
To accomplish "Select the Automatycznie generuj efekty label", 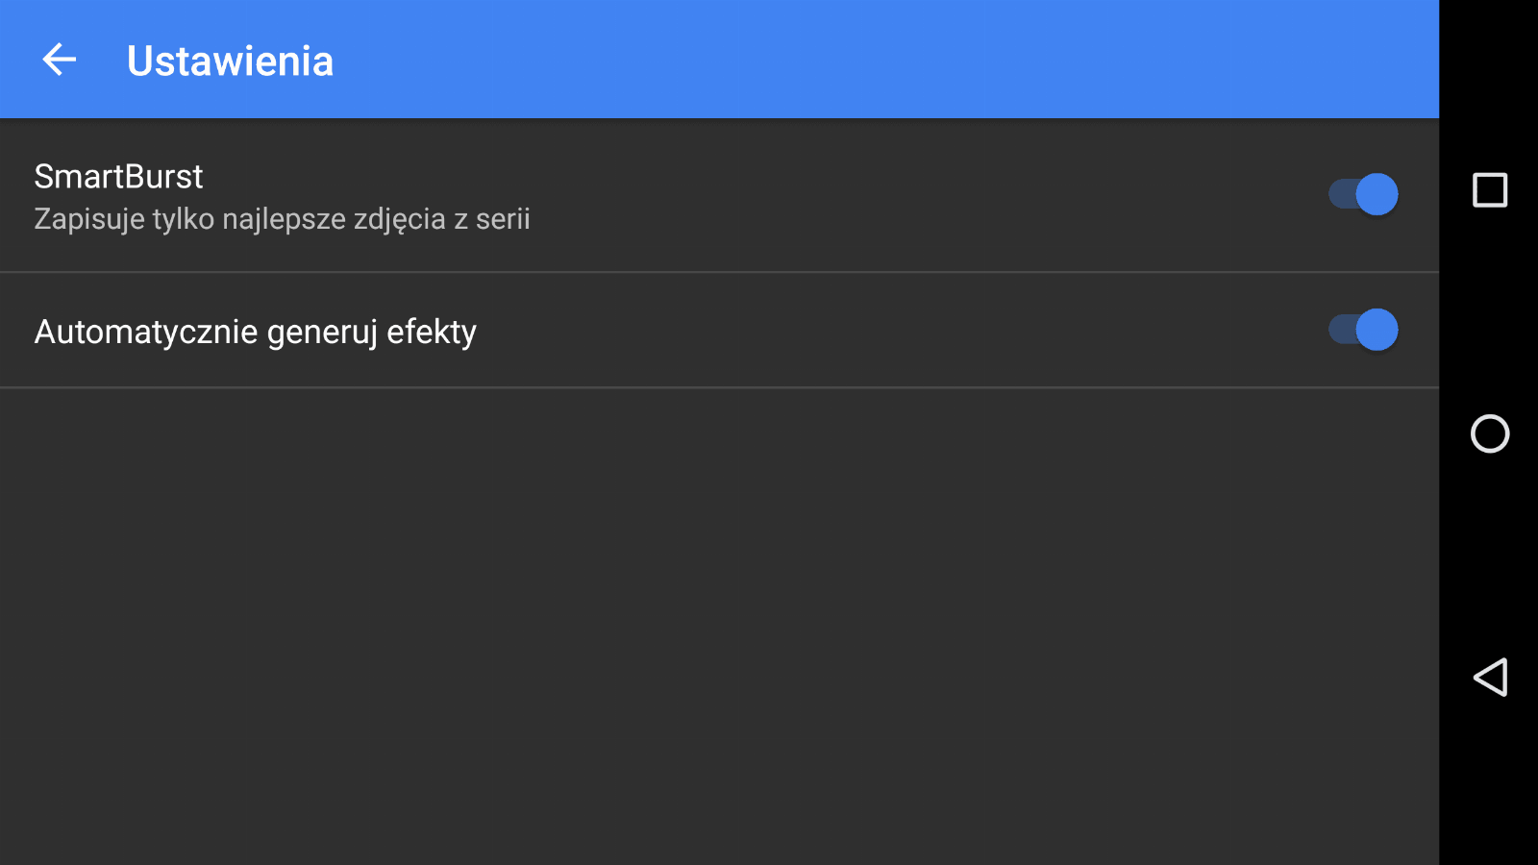I will 256,332.
